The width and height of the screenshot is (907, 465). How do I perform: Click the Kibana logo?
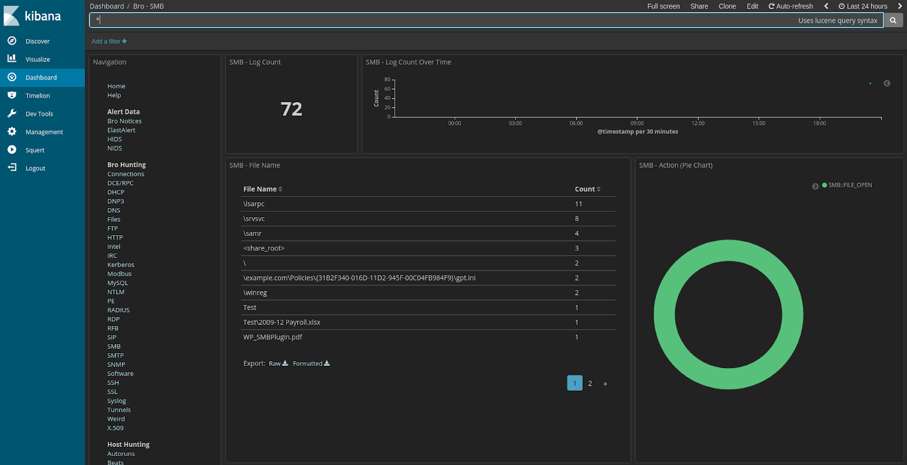click(32, 16)
